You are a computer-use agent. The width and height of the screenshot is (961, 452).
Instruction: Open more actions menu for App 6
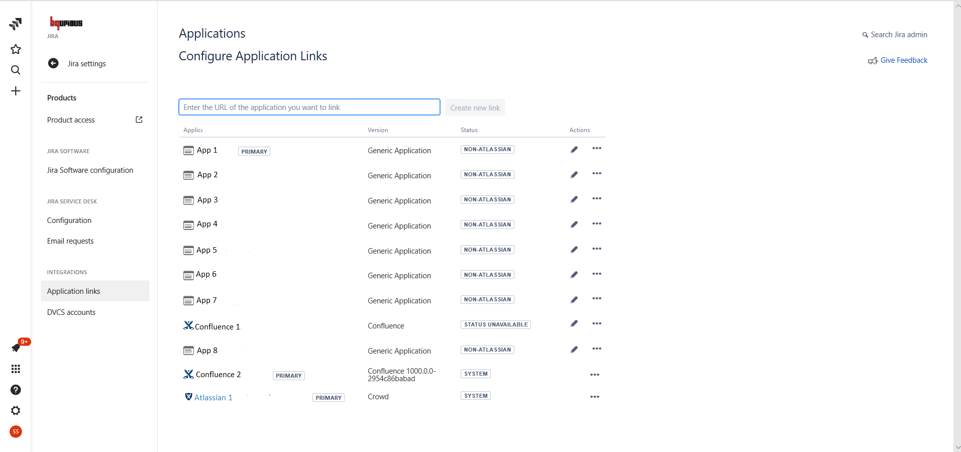pyautogui.click(x=597, y=274)
